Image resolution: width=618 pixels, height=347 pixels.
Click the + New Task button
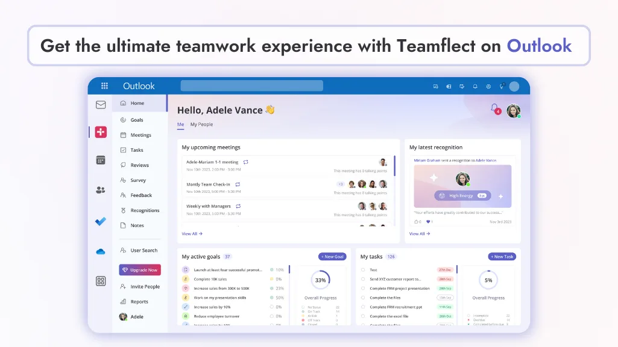tap(502, 257)
